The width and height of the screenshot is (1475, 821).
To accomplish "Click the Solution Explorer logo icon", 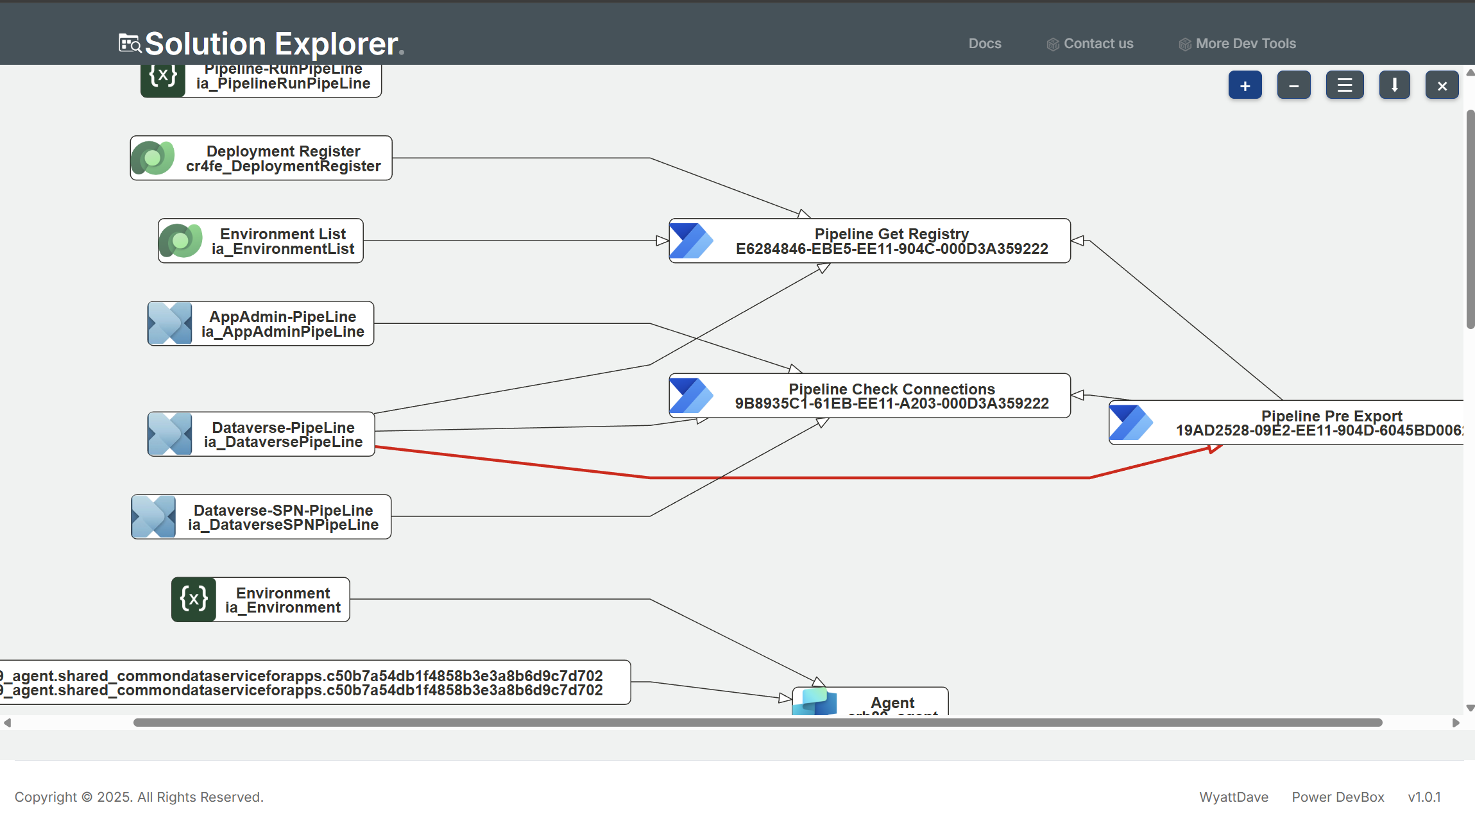I will click(x=130, y=44).
